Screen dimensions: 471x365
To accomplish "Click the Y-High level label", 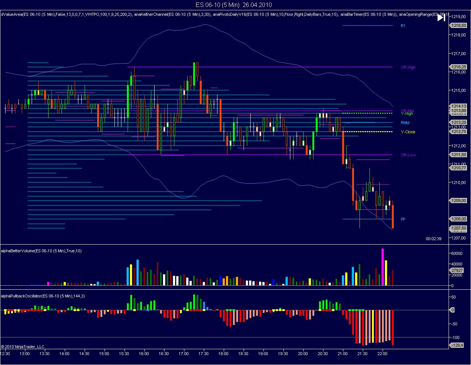I will click(x=407, y=114).
